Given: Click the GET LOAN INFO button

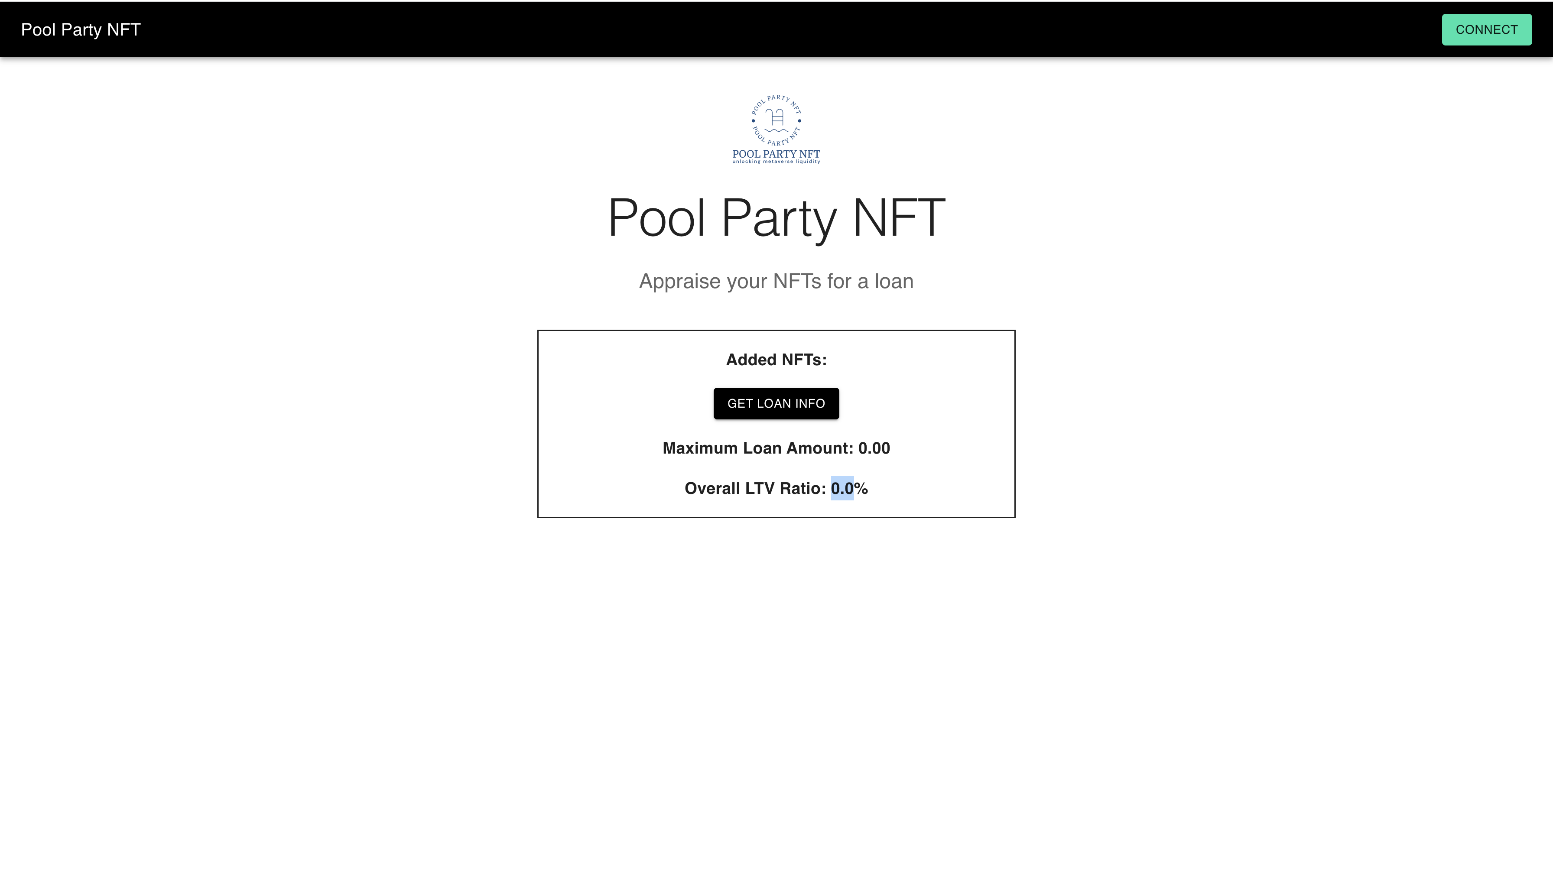Looking at the screenshot, I should click(776, 403).
